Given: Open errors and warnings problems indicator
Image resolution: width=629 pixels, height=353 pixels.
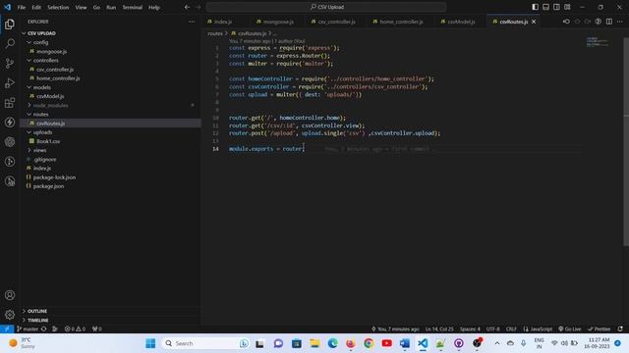Looking at the screenshot, I should point(75,329).
